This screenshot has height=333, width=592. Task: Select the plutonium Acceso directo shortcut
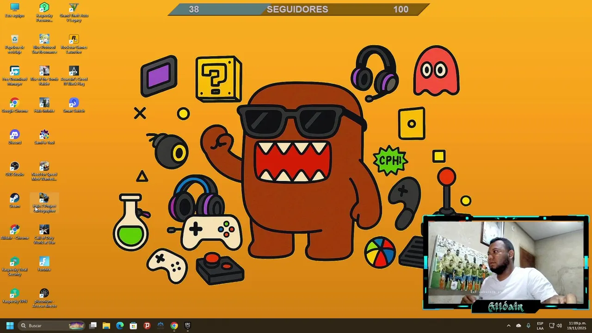point(44,299)
